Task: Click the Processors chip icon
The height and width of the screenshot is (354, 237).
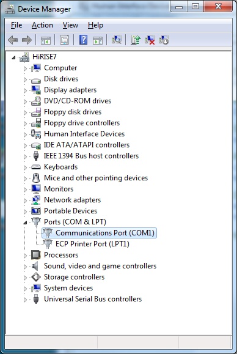Action: (x=36, y=255)
